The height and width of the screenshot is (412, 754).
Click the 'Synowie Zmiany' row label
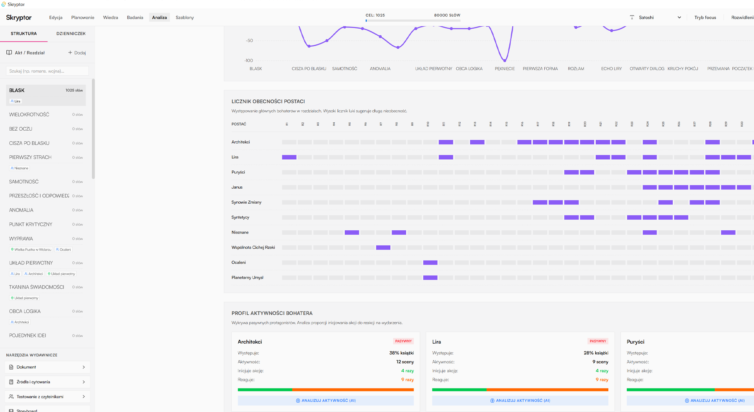pos(246,202)
